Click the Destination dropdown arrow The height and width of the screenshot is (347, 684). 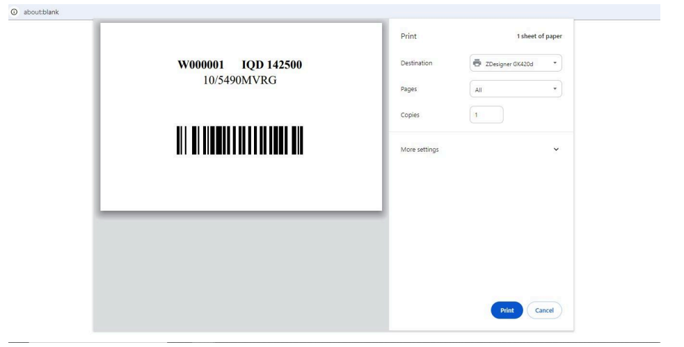[555, 63]
